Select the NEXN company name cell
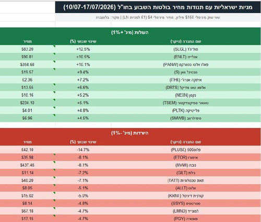The width and height of the screenshot is (261, 222). coord(186,95)
